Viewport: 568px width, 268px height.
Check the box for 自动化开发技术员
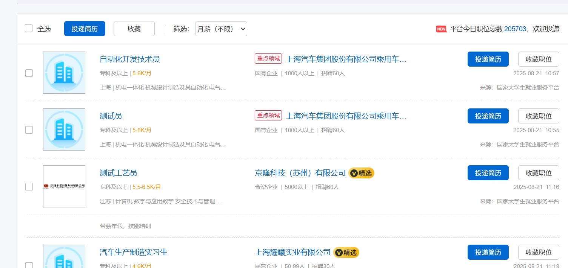pos(29,73)
